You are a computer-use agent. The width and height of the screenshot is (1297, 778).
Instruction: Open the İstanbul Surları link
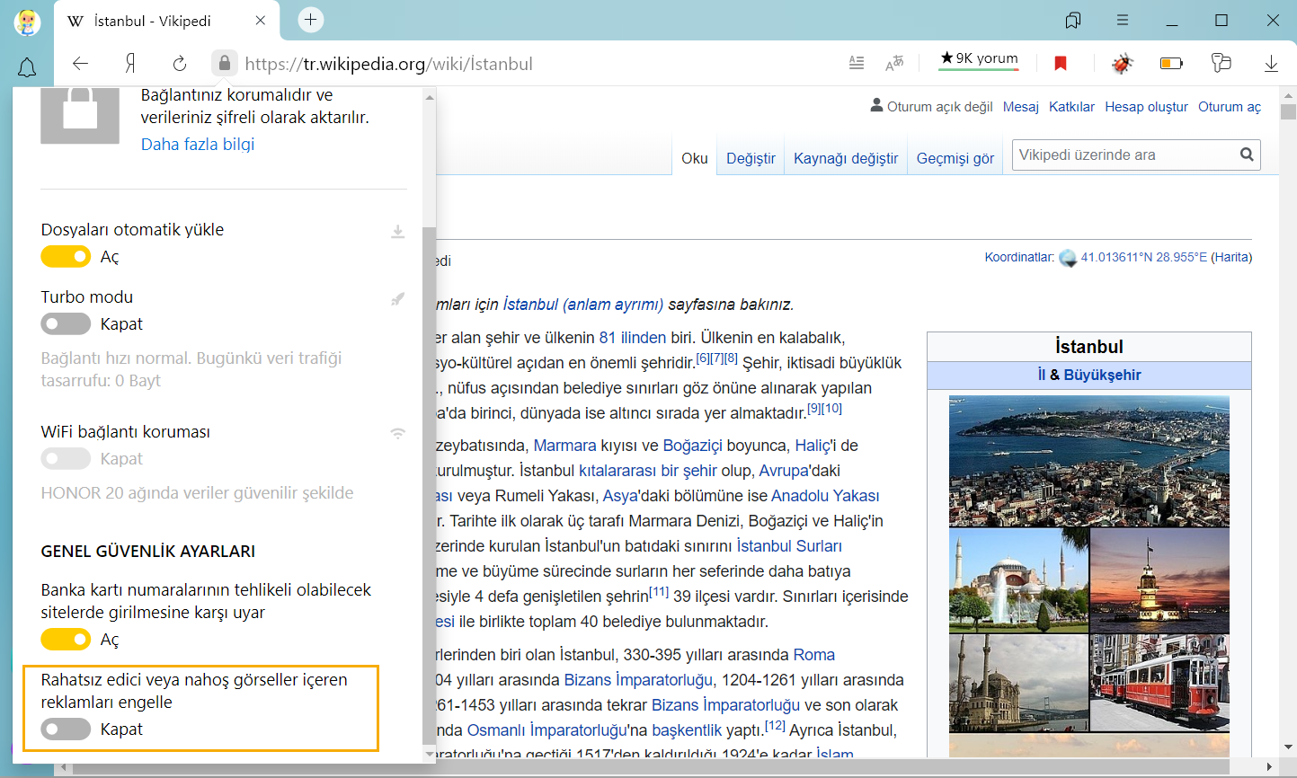click(789, 546)
